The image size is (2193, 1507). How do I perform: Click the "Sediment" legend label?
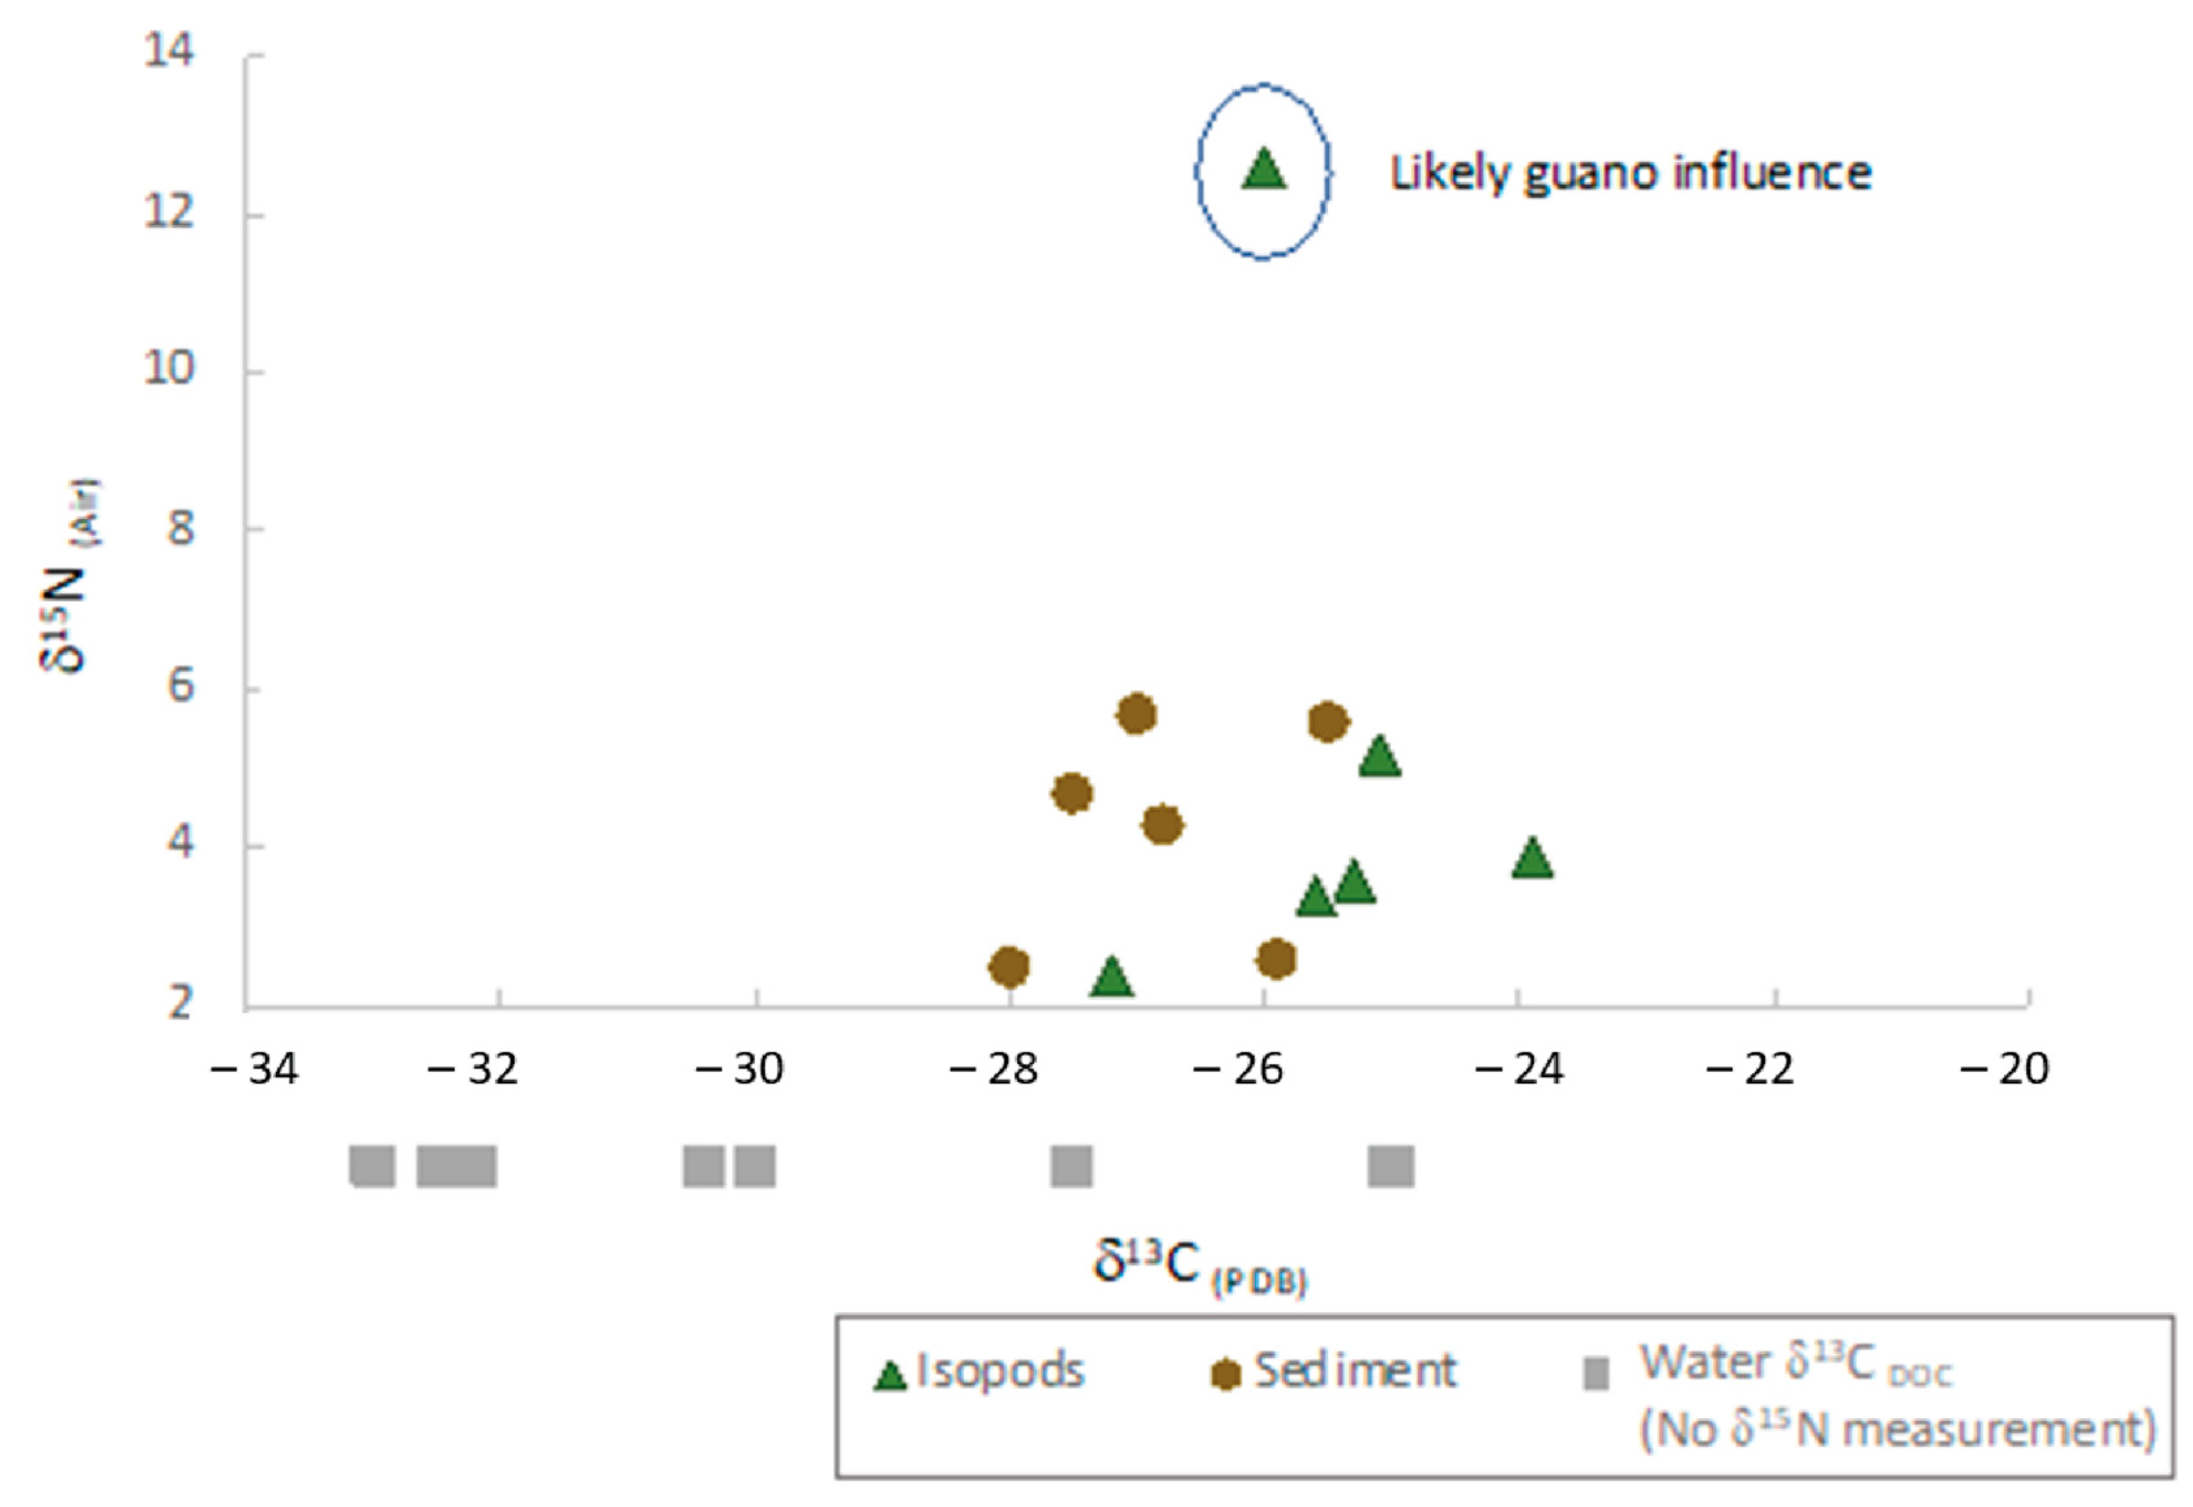pos(1355,1371)
